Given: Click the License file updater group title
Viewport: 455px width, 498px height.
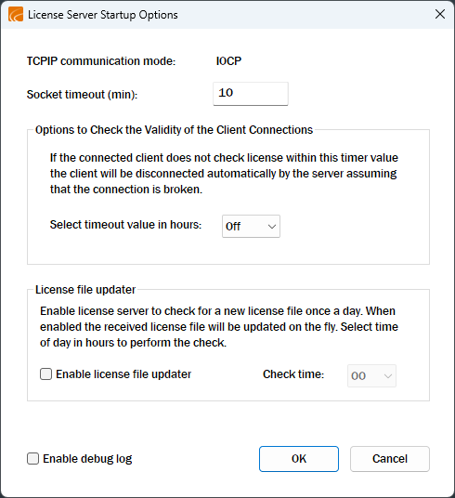Looking at the screenshot, I should (85, 290).
